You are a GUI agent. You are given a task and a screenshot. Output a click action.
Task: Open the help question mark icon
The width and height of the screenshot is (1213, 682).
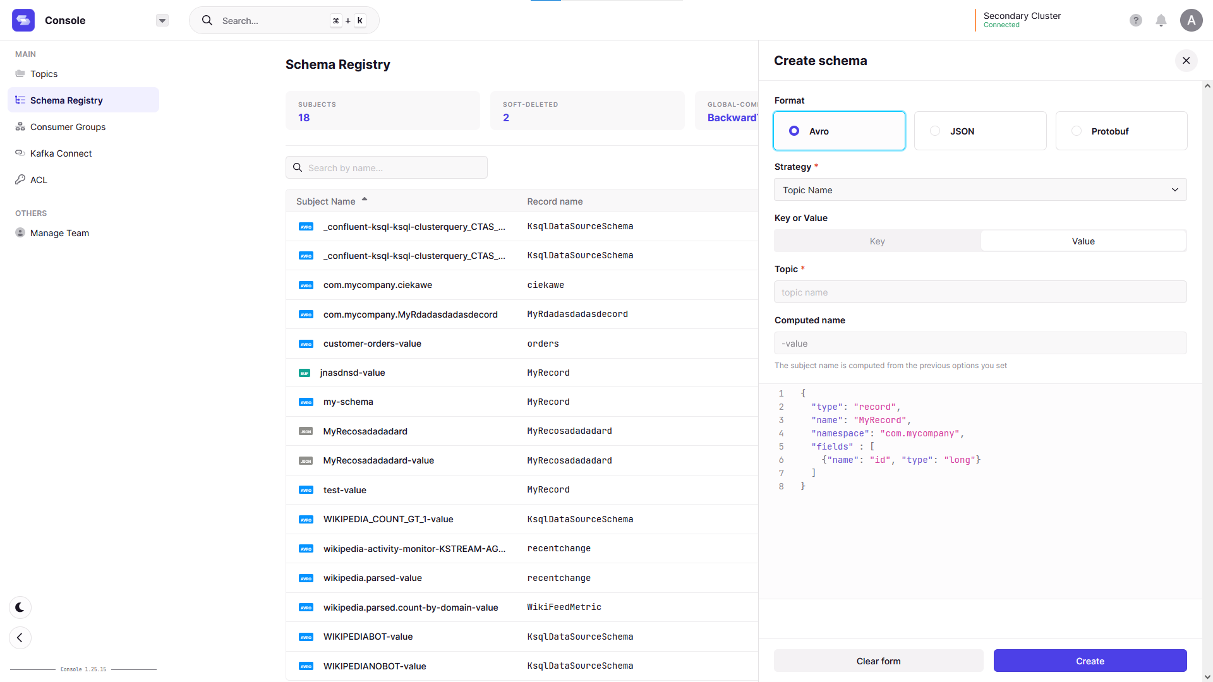point(1136,20)
